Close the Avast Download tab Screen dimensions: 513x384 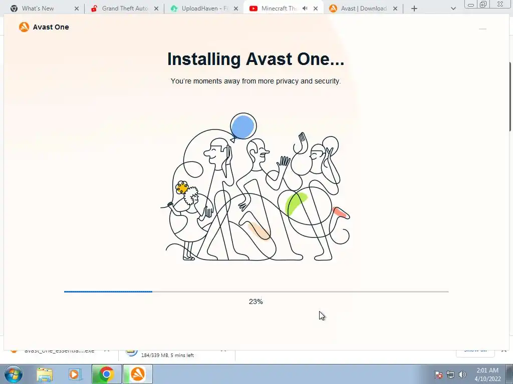[395, 8]
